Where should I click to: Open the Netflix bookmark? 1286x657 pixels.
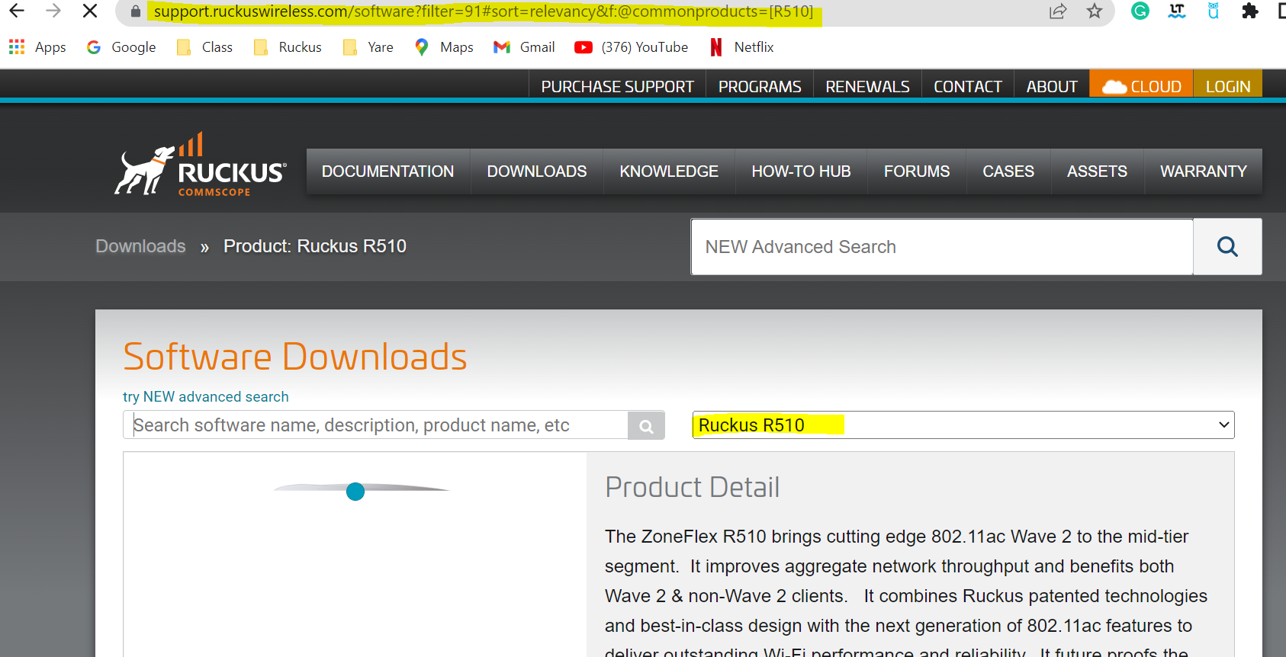[741, 47]
